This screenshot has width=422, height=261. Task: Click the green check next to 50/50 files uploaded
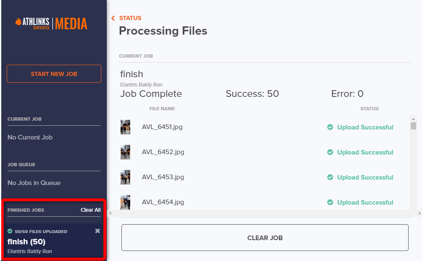coord(10,231)
